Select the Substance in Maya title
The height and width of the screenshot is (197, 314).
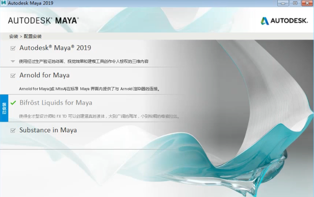48,130
